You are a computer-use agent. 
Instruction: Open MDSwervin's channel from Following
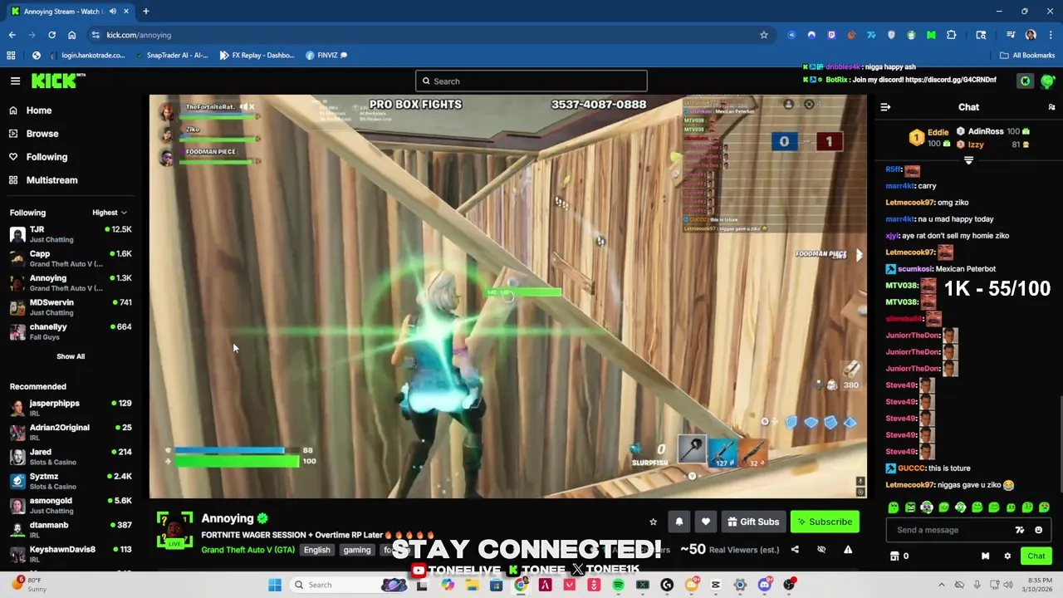71,307
